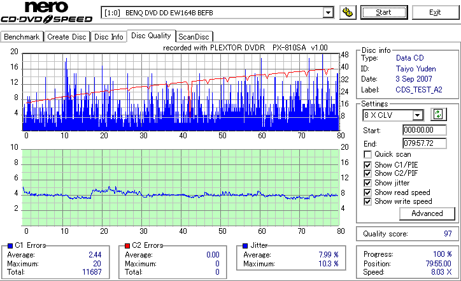The width and height of the screenshot is (461, 281).
Task: Click the options tools icon beside Start
Action: (x=348, y=12)
